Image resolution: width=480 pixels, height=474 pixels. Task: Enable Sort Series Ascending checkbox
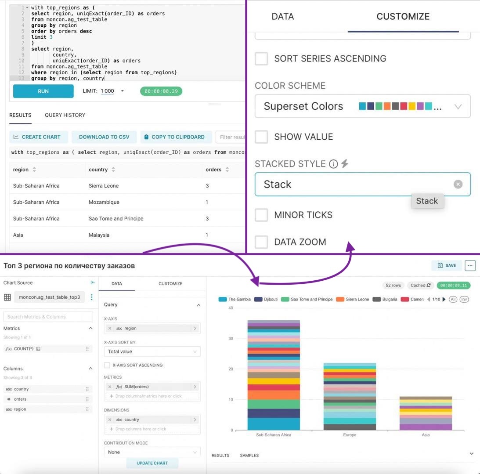point(261,58)
